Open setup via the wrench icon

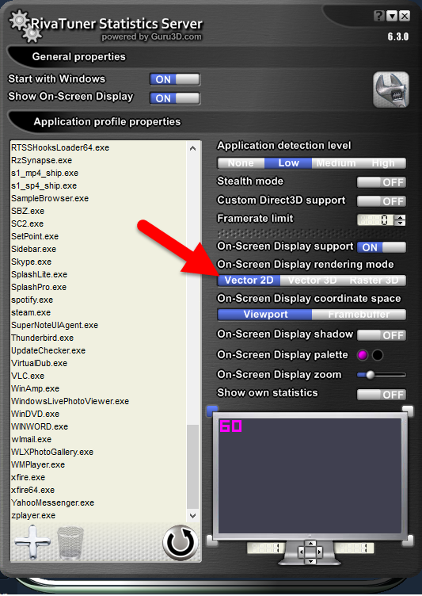click(391, 90)
